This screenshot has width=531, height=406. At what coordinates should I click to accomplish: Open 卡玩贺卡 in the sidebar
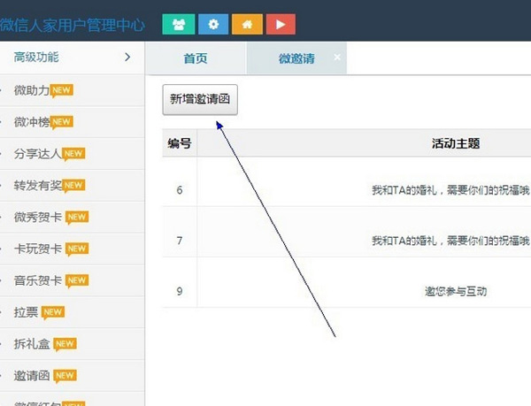pyautogui.click(x=73, y=249)
